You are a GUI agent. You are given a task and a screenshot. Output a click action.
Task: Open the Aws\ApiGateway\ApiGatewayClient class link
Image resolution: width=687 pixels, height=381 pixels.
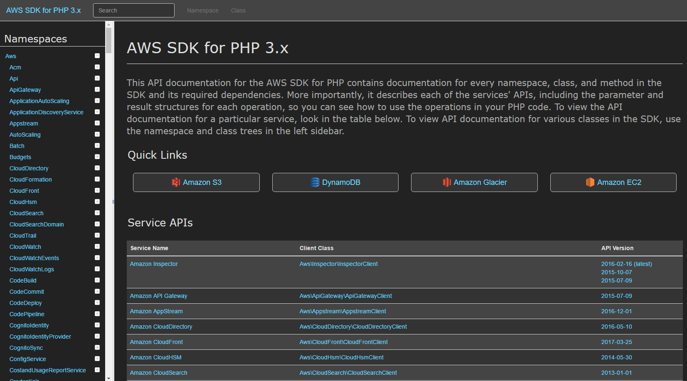(x=346, y=296)
